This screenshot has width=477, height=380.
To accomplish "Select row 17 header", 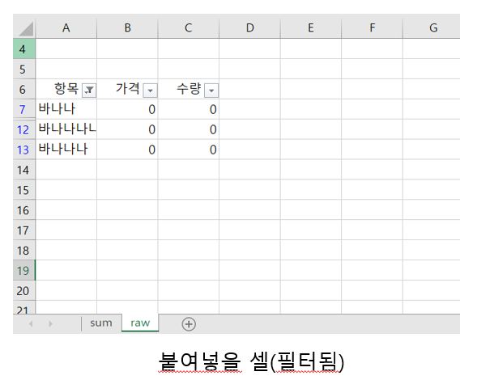I will [23, 230].
